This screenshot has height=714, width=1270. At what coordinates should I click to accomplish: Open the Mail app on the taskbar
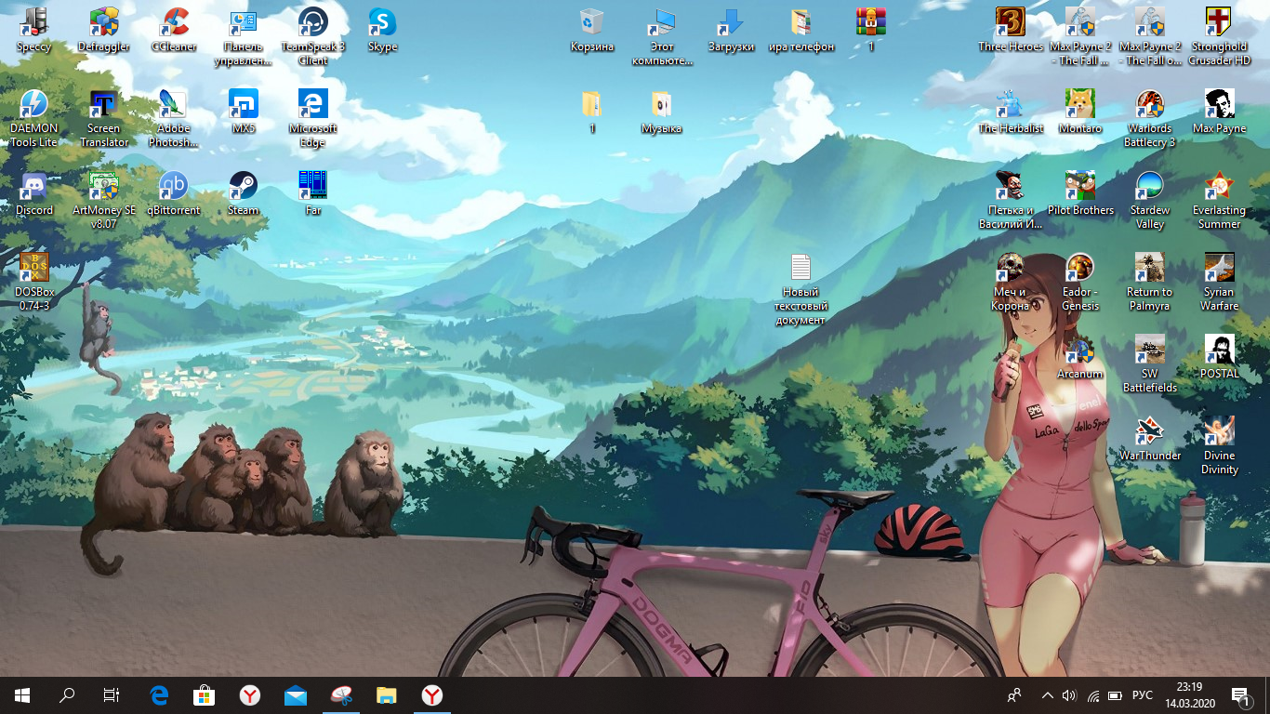(x=296, y=695)
